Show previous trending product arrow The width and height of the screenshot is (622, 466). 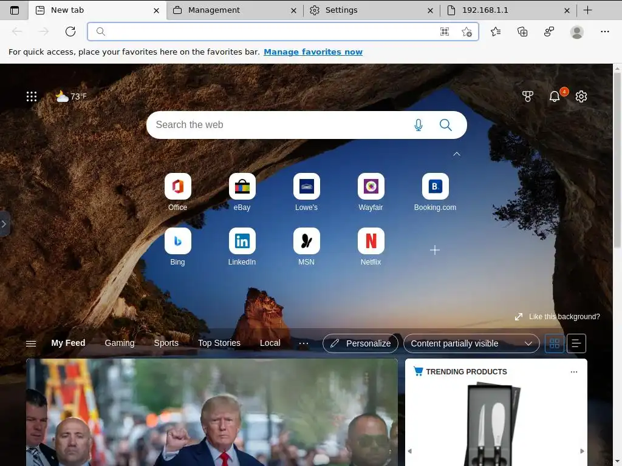tap(410, 451)
